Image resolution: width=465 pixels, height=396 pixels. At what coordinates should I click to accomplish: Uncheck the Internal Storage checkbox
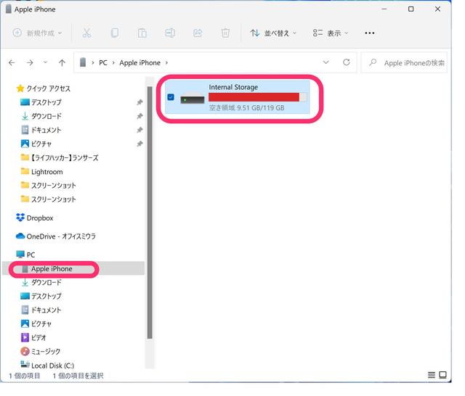[x=171, y=97]
